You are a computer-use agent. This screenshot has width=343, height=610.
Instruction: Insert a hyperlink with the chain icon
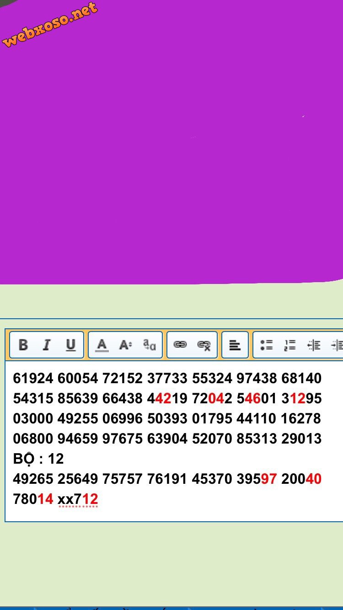pyautogui.click(x=180, y=345)
